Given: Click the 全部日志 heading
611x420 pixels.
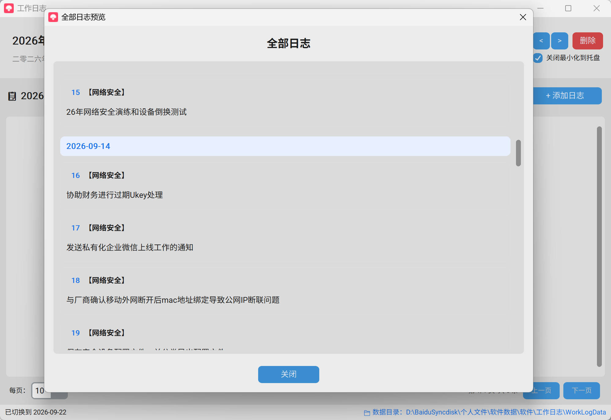Looking at the screenshot, I should (x=288, y=43).
